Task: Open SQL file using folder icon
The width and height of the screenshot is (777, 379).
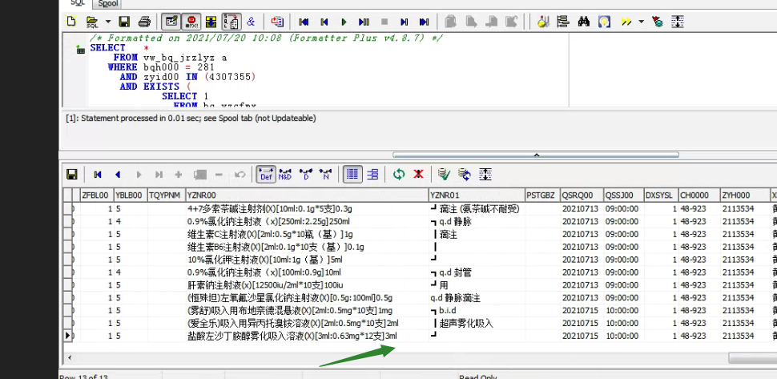Action: point(92,22)
